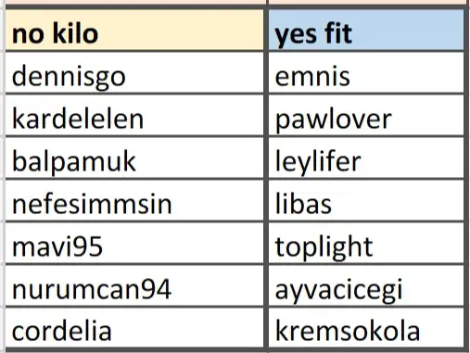470x353 pixels.
Task: Select the nurumcan94 cell
Action: coord(134,285)
